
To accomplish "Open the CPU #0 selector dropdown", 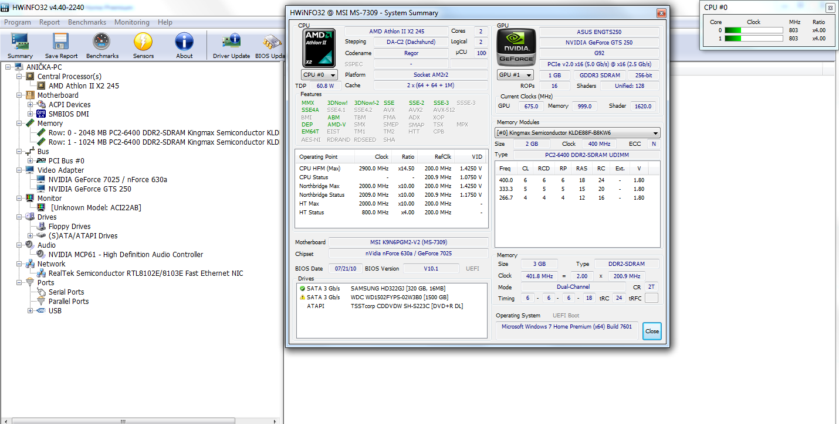I will tap(319, 75).
